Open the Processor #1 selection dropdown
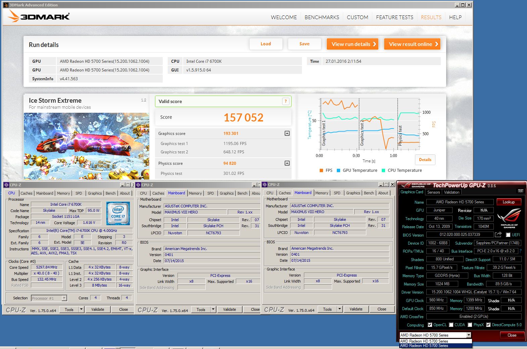This screenshot has width=527, height=349. point(64,298)
